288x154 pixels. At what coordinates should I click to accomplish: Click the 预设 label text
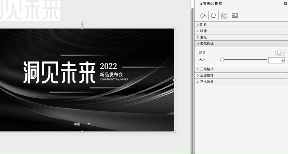coord(202,52)
